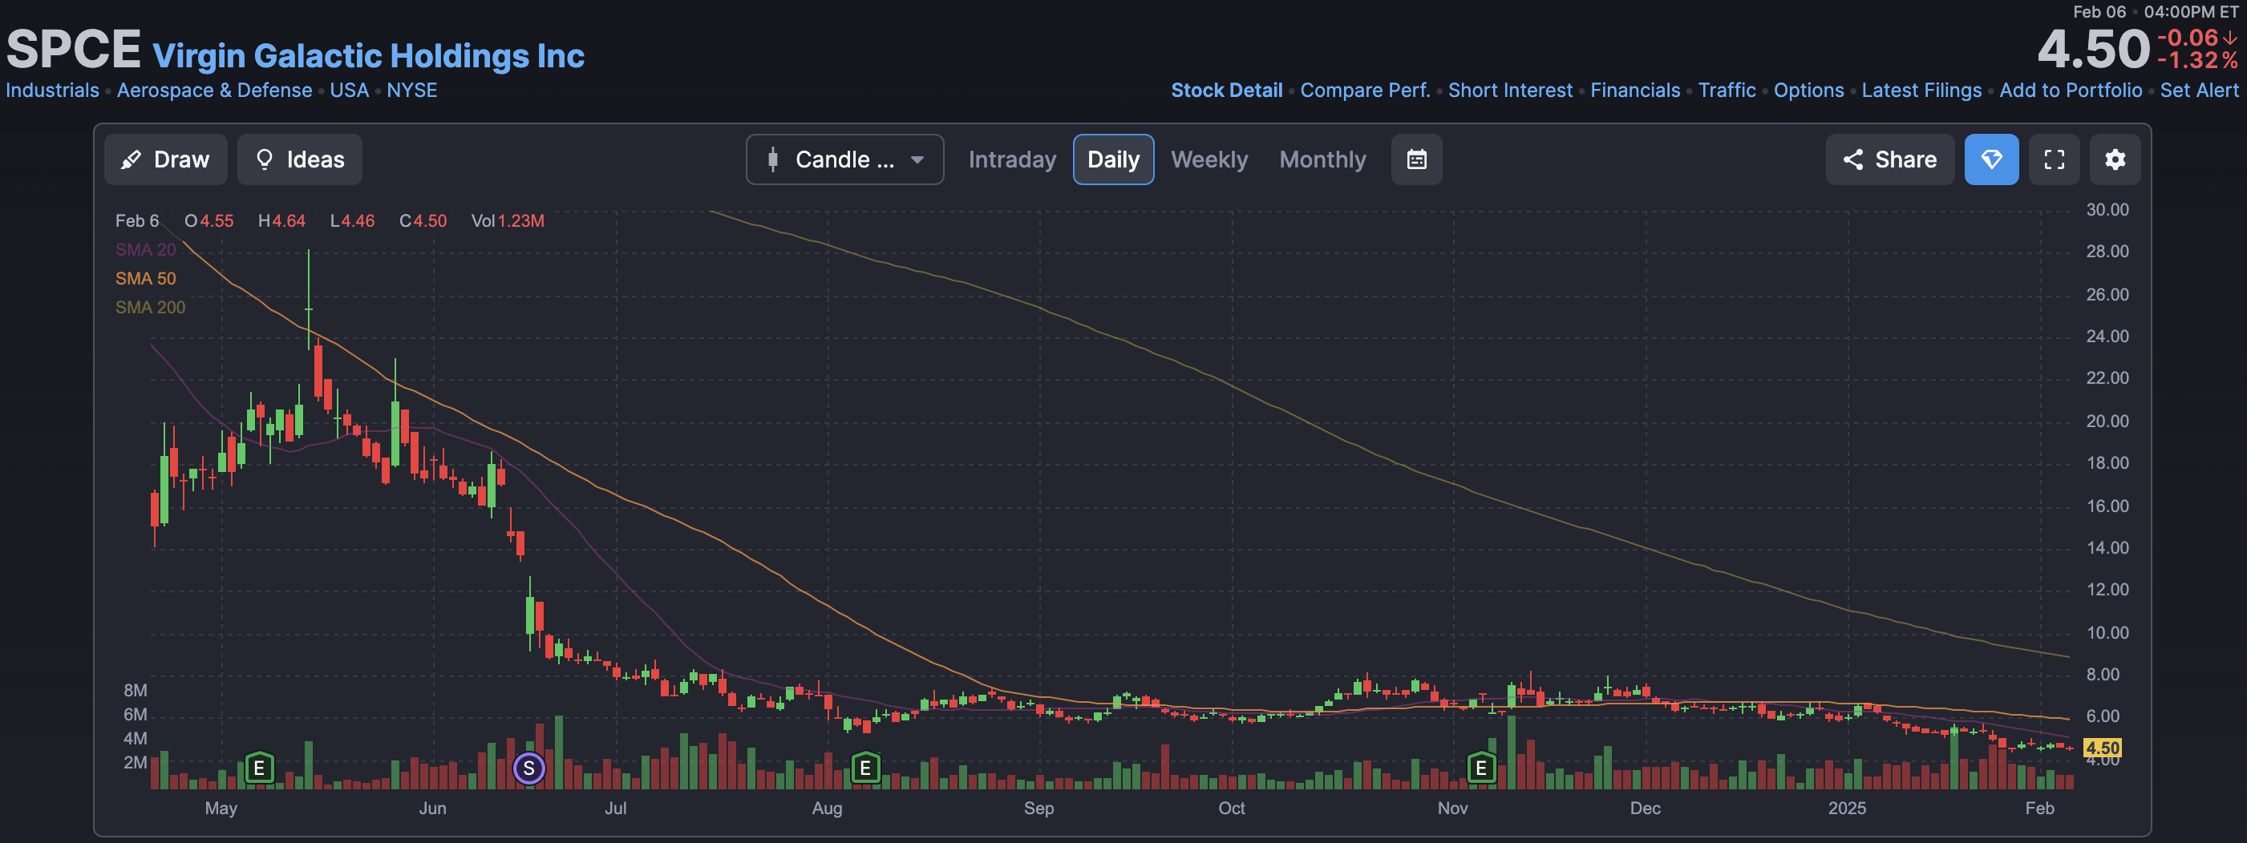Click the lightbulb icon on Ideas button
Viewport: 2247px width, 843px height.
coord(265,159)
